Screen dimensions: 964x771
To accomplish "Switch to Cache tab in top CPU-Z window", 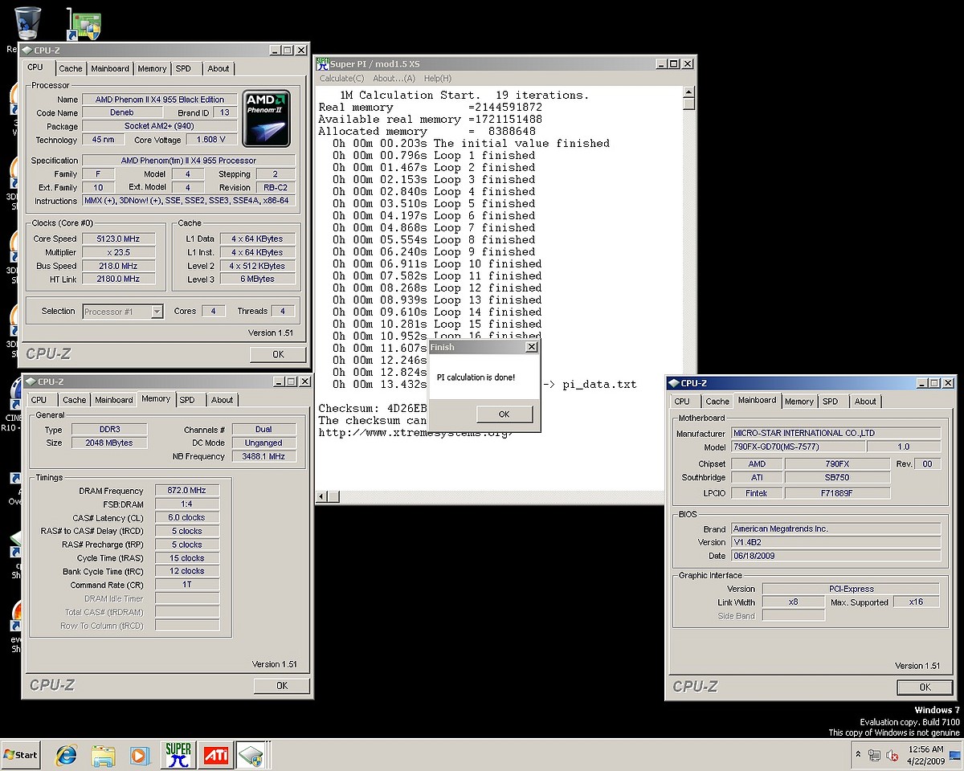I will click(x=71, y=69).
